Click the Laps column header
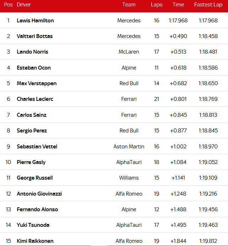The image size is (228, 246). pyautogui.click(x=156, y=5)
